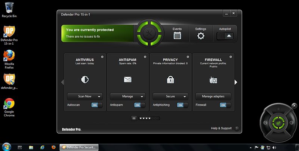Click the Firewall flame-and-bricks icon
Viewport: 299px width, 151px height.
[x=213, y=80]
